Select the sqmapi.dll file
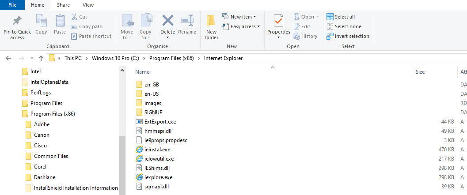467x195 pixels. click(x=152, y=187)
